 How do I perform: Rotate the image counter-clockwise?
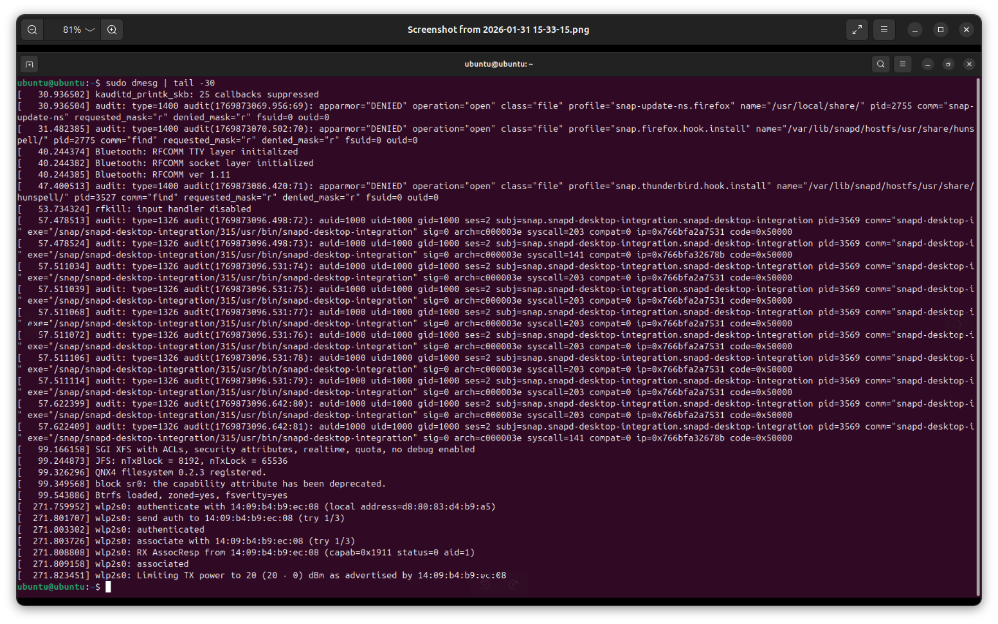click(x=485, y=585)
